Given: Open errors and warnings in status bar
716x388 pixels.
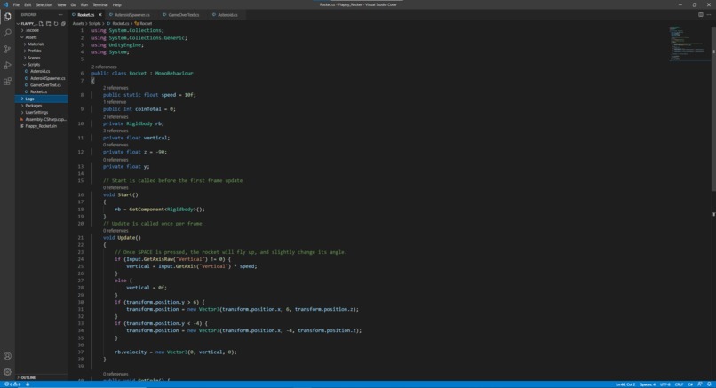Looking at the screenshot, I should tap(12, 384).
